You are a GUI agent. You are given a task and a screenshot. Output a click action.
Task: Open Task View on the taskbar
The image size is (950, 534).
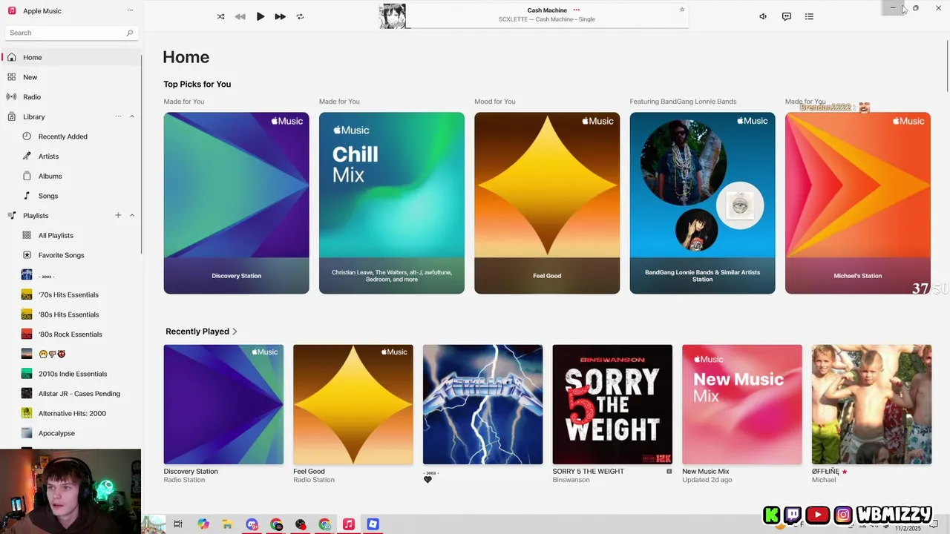[x=178, y=524]
